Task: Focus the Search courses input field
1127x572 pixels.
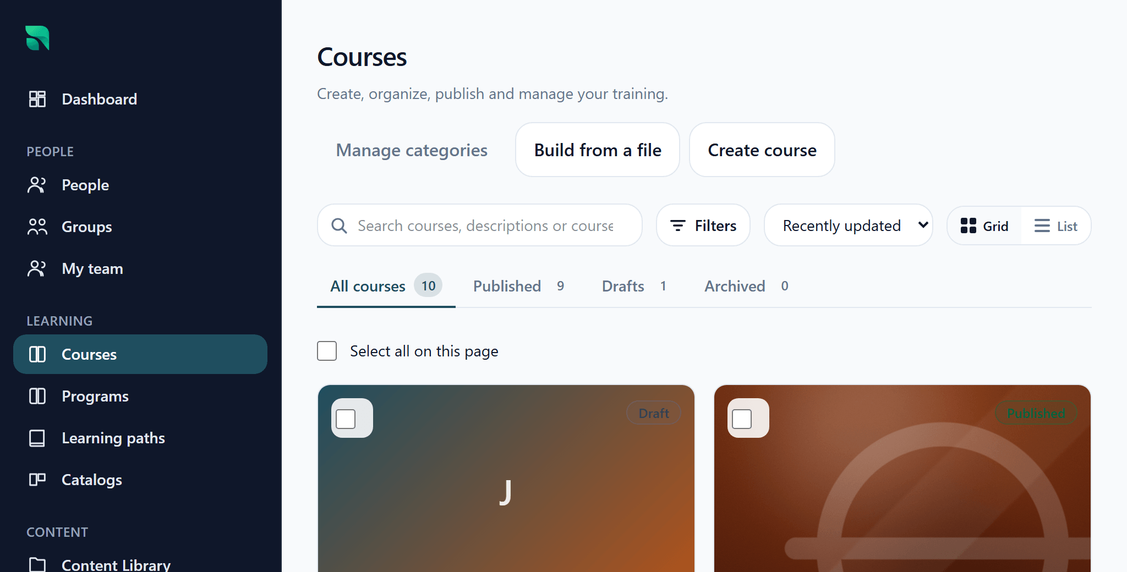Action: tap(480, 226)
